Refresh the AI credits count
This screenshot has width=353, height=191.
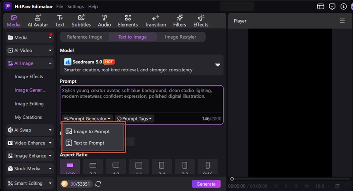pos(98,184)
